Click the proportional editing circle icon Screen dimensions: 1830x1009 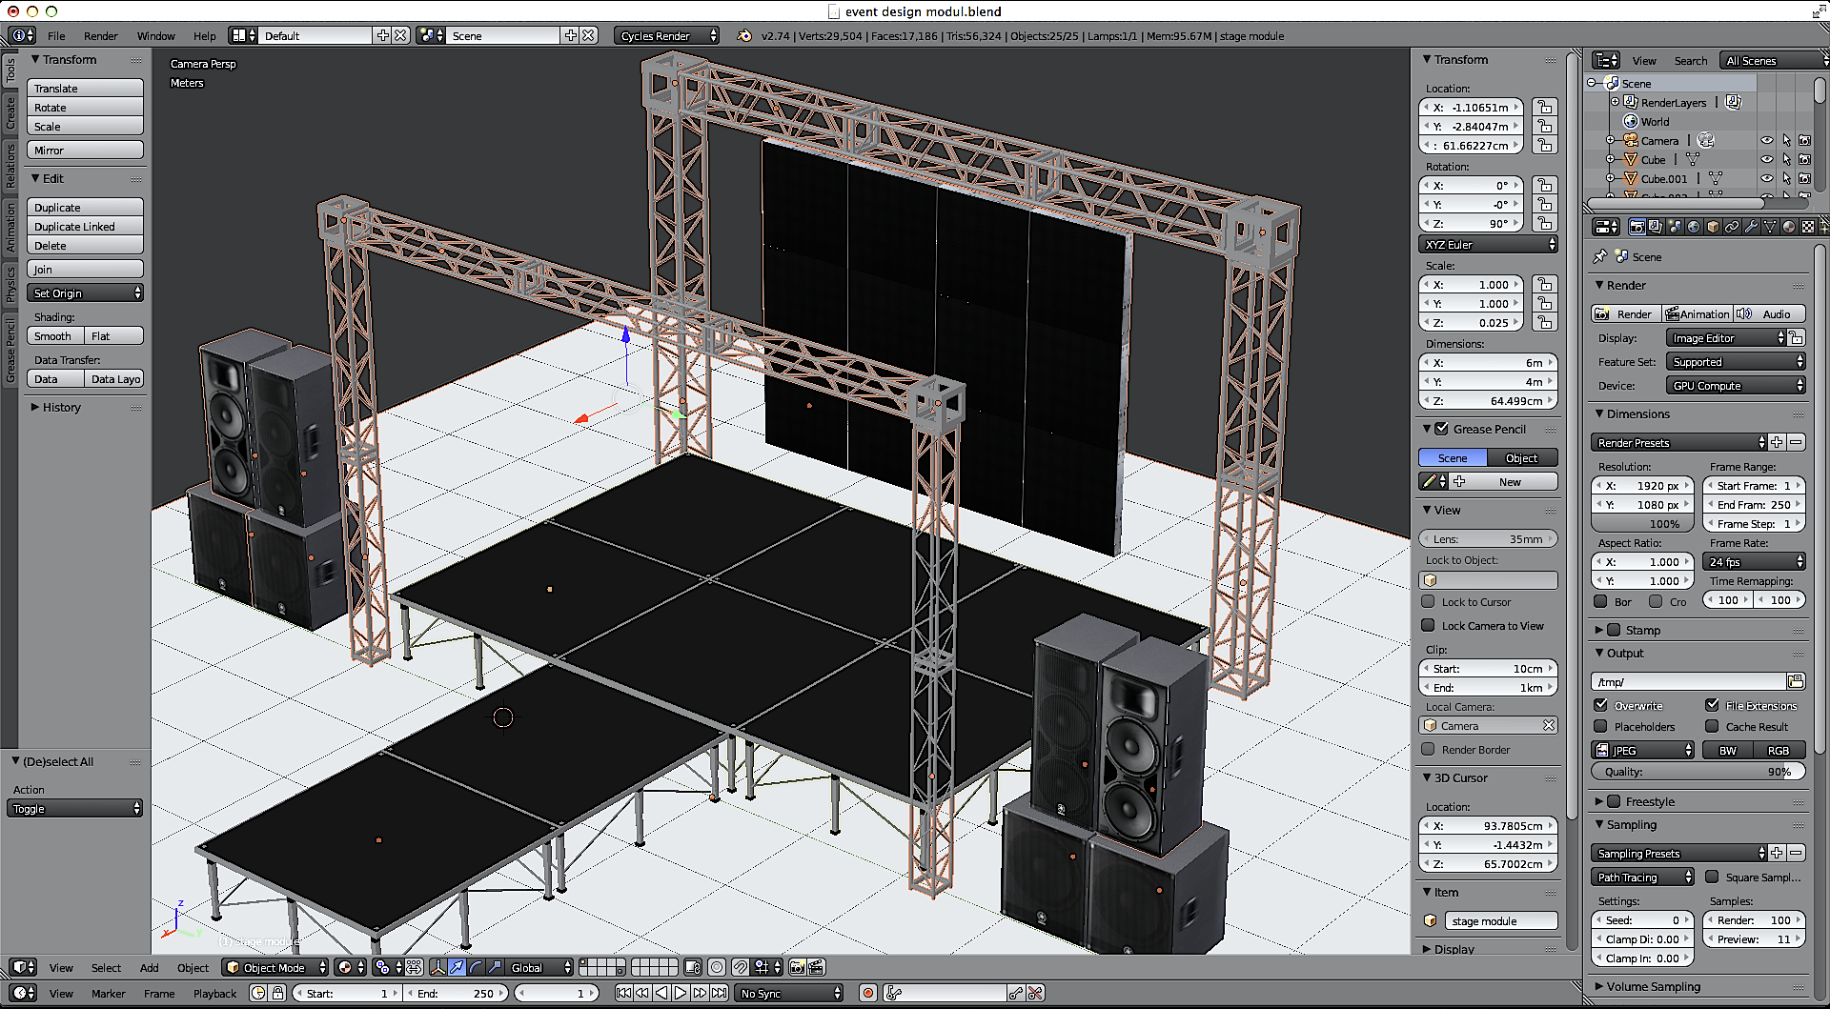pyautogui.click(x=718, y=967)
